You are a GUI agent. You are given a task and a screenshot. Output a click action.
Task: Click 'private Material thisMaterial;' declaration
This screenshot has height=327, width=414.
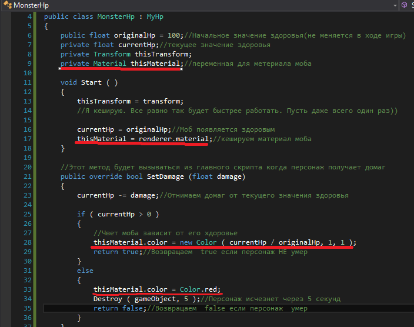click(x=122, y=64)
